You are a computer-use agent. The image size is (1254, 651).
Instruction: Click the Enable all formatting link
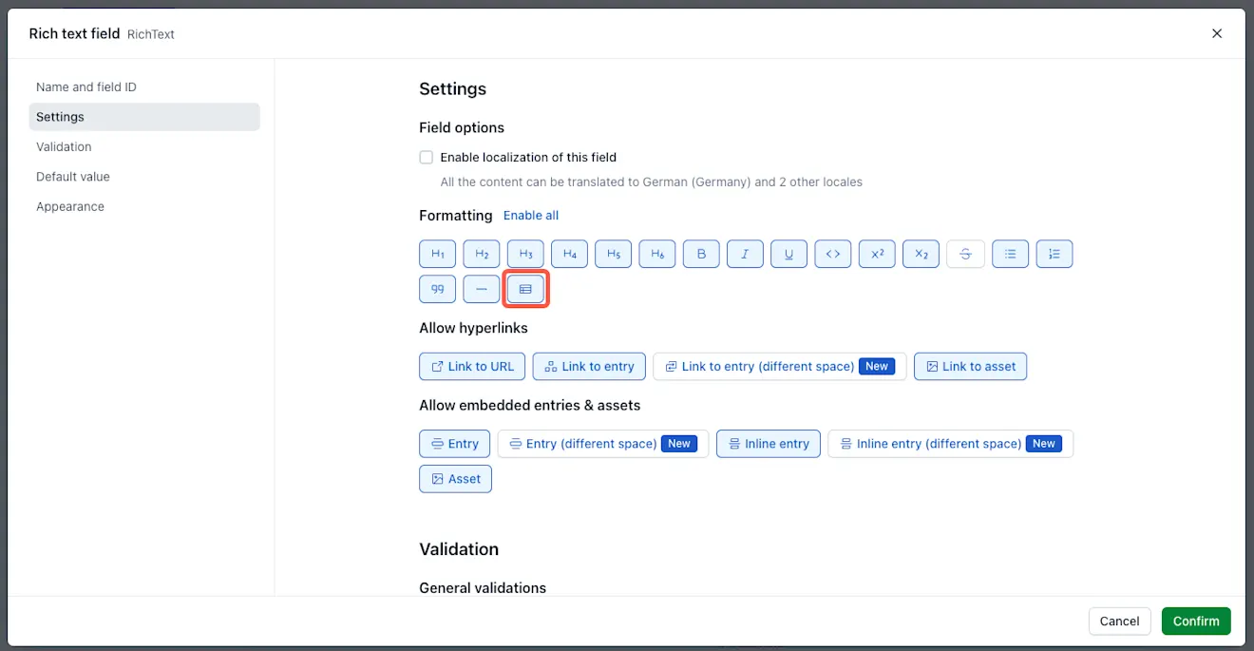[x=531, y=216]
